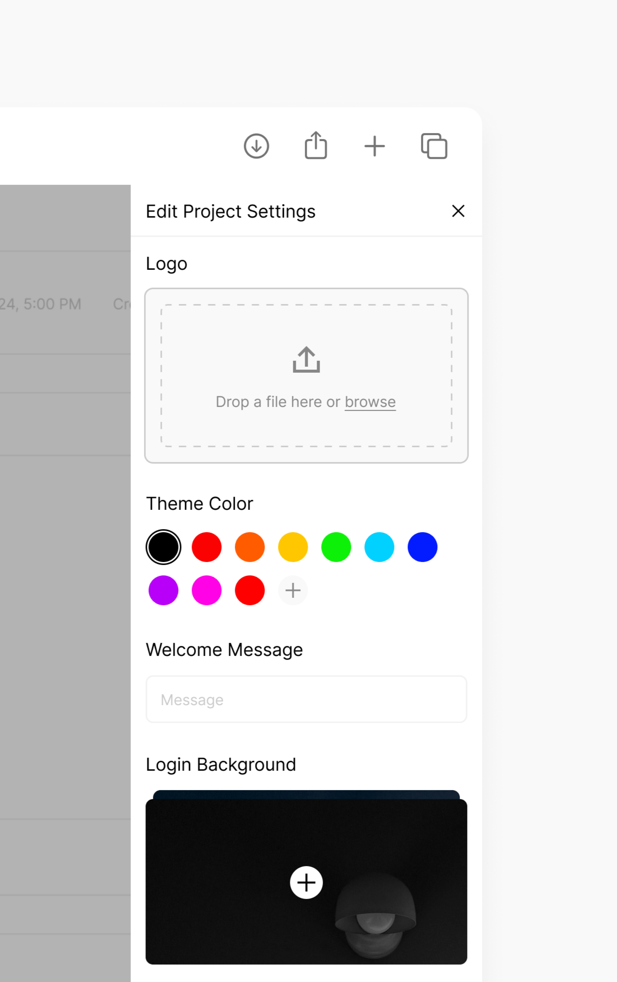Add a custom theme color
617x982 pixels.
coord(293,590)
